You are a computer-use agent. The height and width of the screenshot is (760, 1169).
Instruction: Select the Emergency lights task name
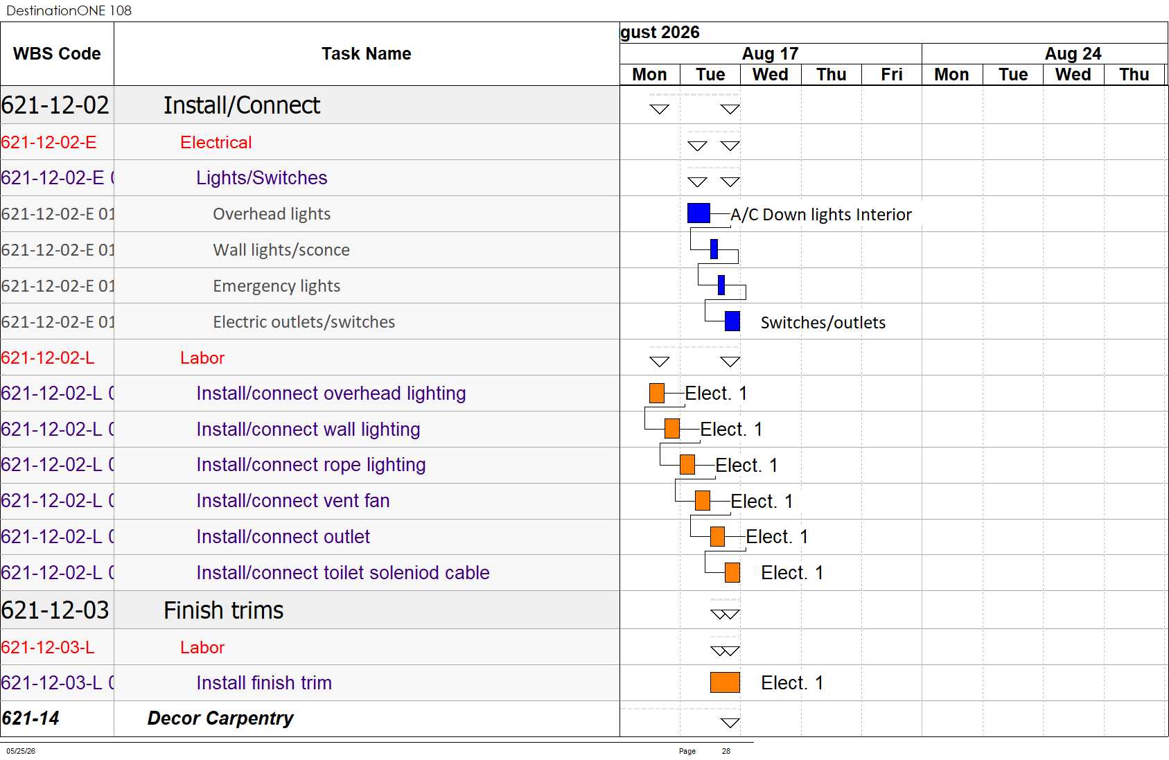click(276, 286)
